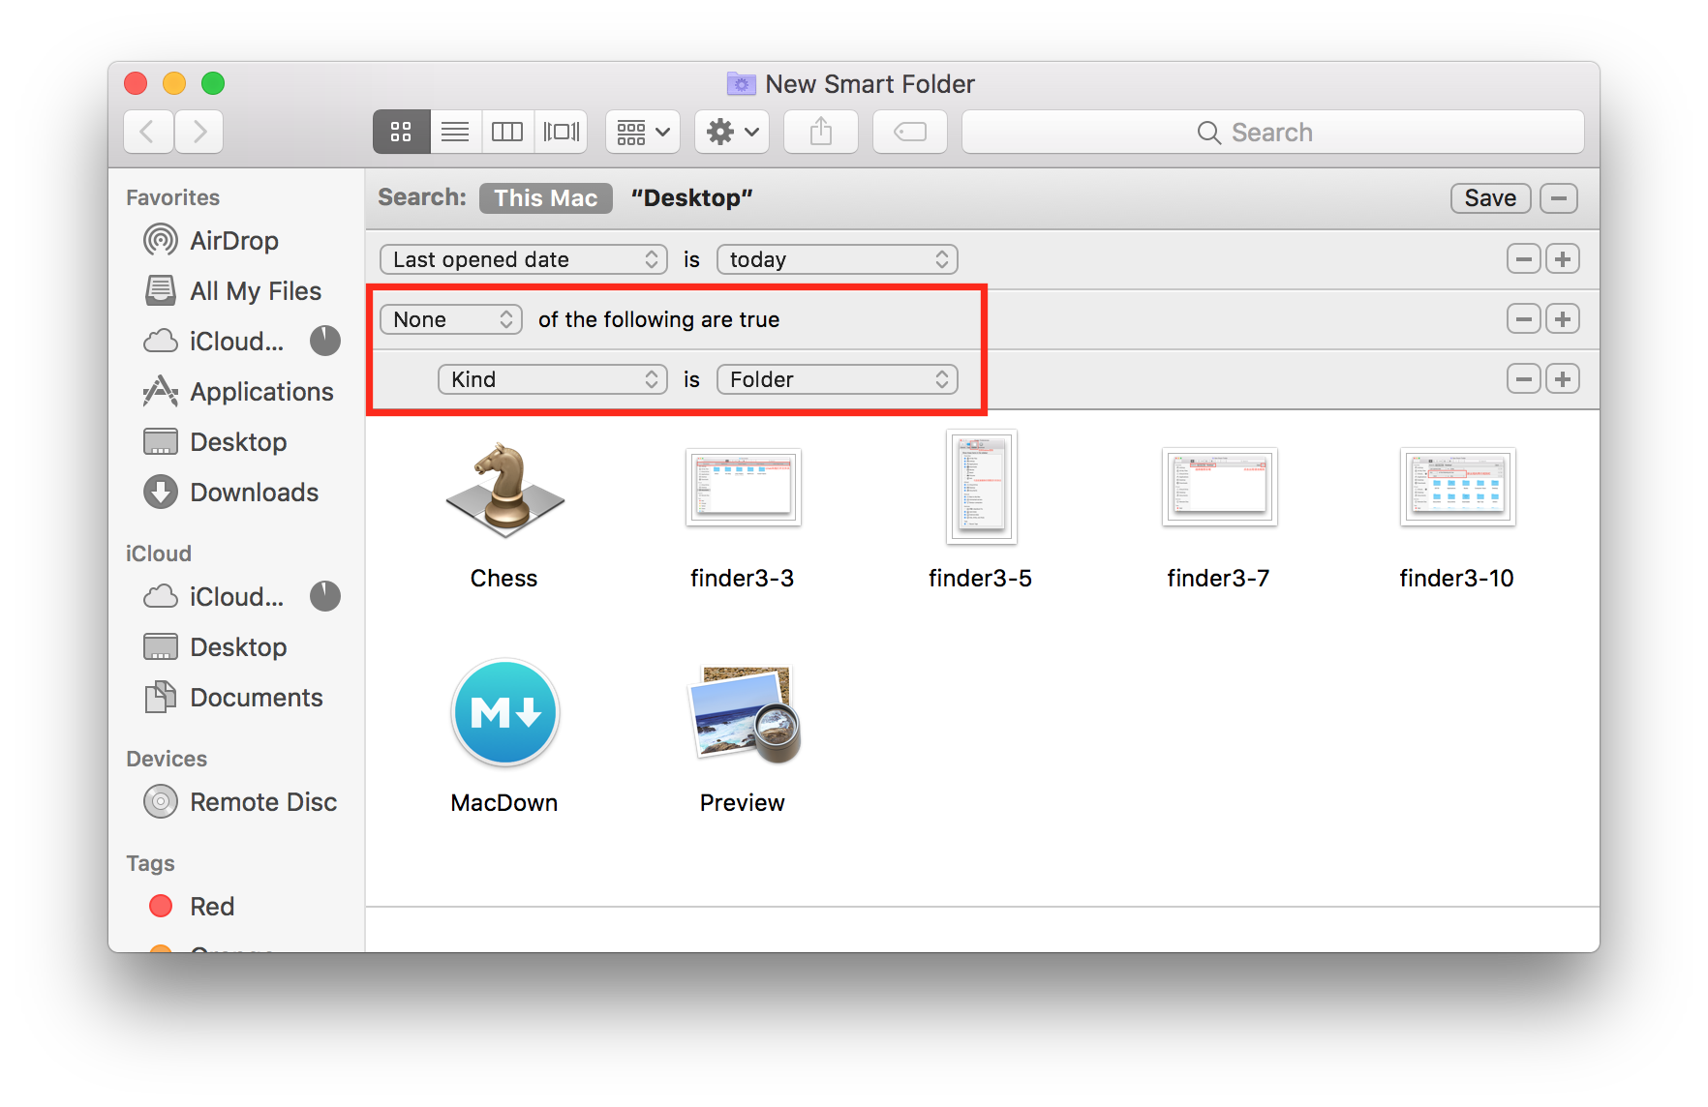Select the finder3-10 thumbnail
1708x1107 pixels.
(x=1457, y=488)
